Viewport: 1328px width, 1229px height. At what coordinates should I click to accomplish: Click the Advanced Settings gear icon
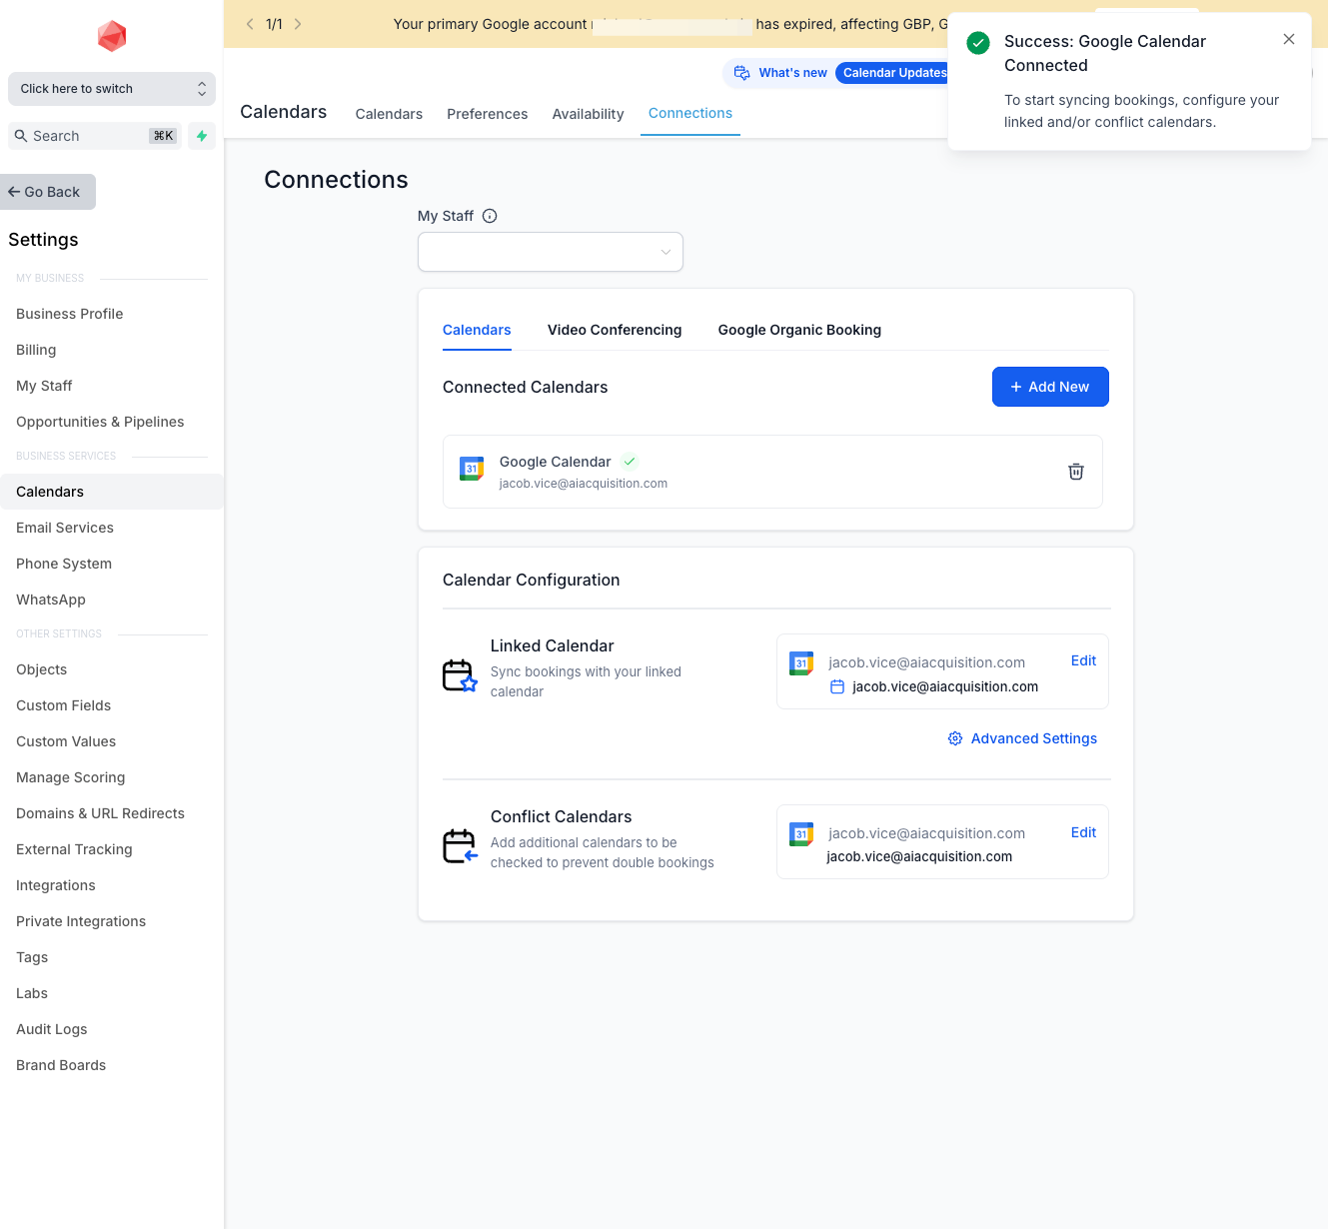(955, 738)
